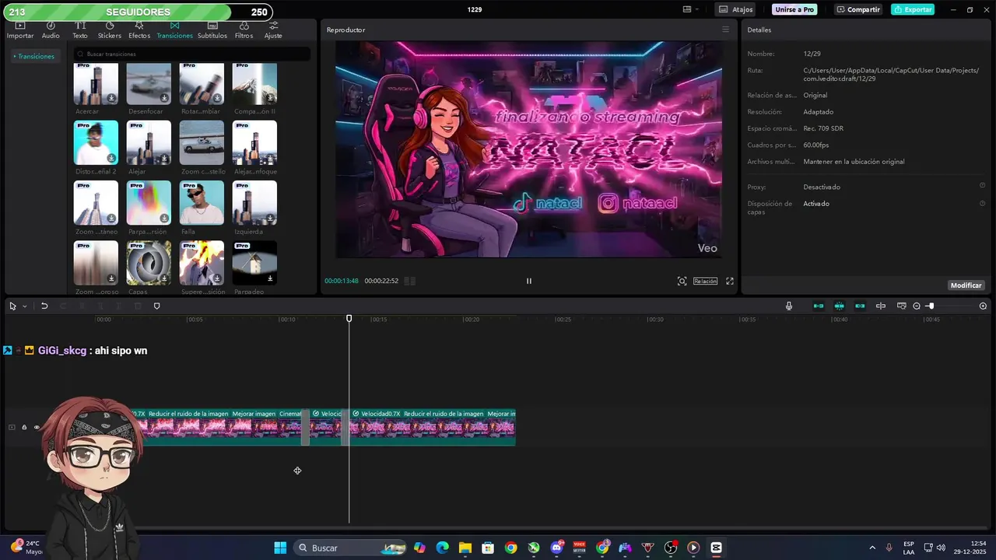Viewport: 996px width, 560px height.
Task: Download the Desenfocar transition
Action: click(x=164, y=98)
